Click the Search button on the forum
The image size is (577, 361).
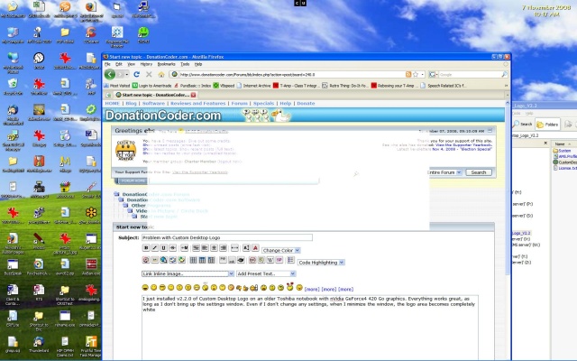pos(478,172)
